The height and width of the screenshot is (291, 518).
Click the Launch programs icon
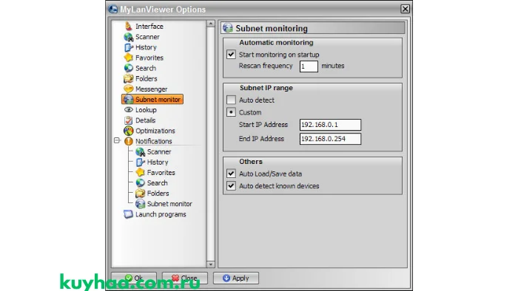tap(128, 214)
